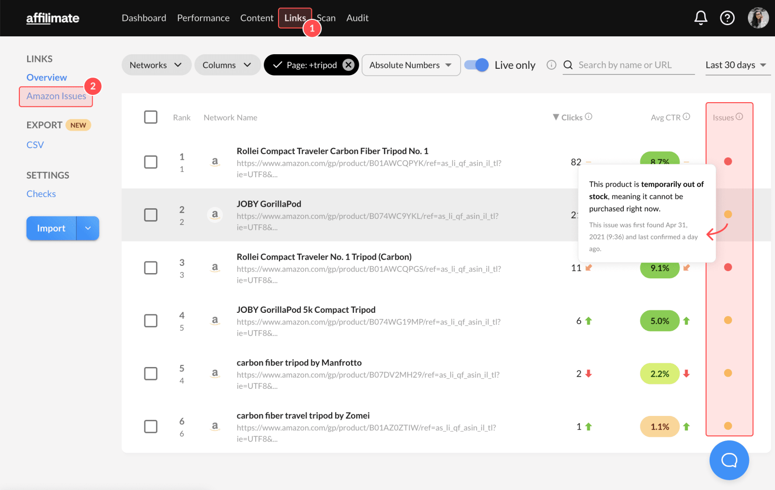This screenshot has width=775, height=490.
Task: Open the Rollei Compact Traveler Carbon Fiber Tripod link
Action: click(332, 151)
